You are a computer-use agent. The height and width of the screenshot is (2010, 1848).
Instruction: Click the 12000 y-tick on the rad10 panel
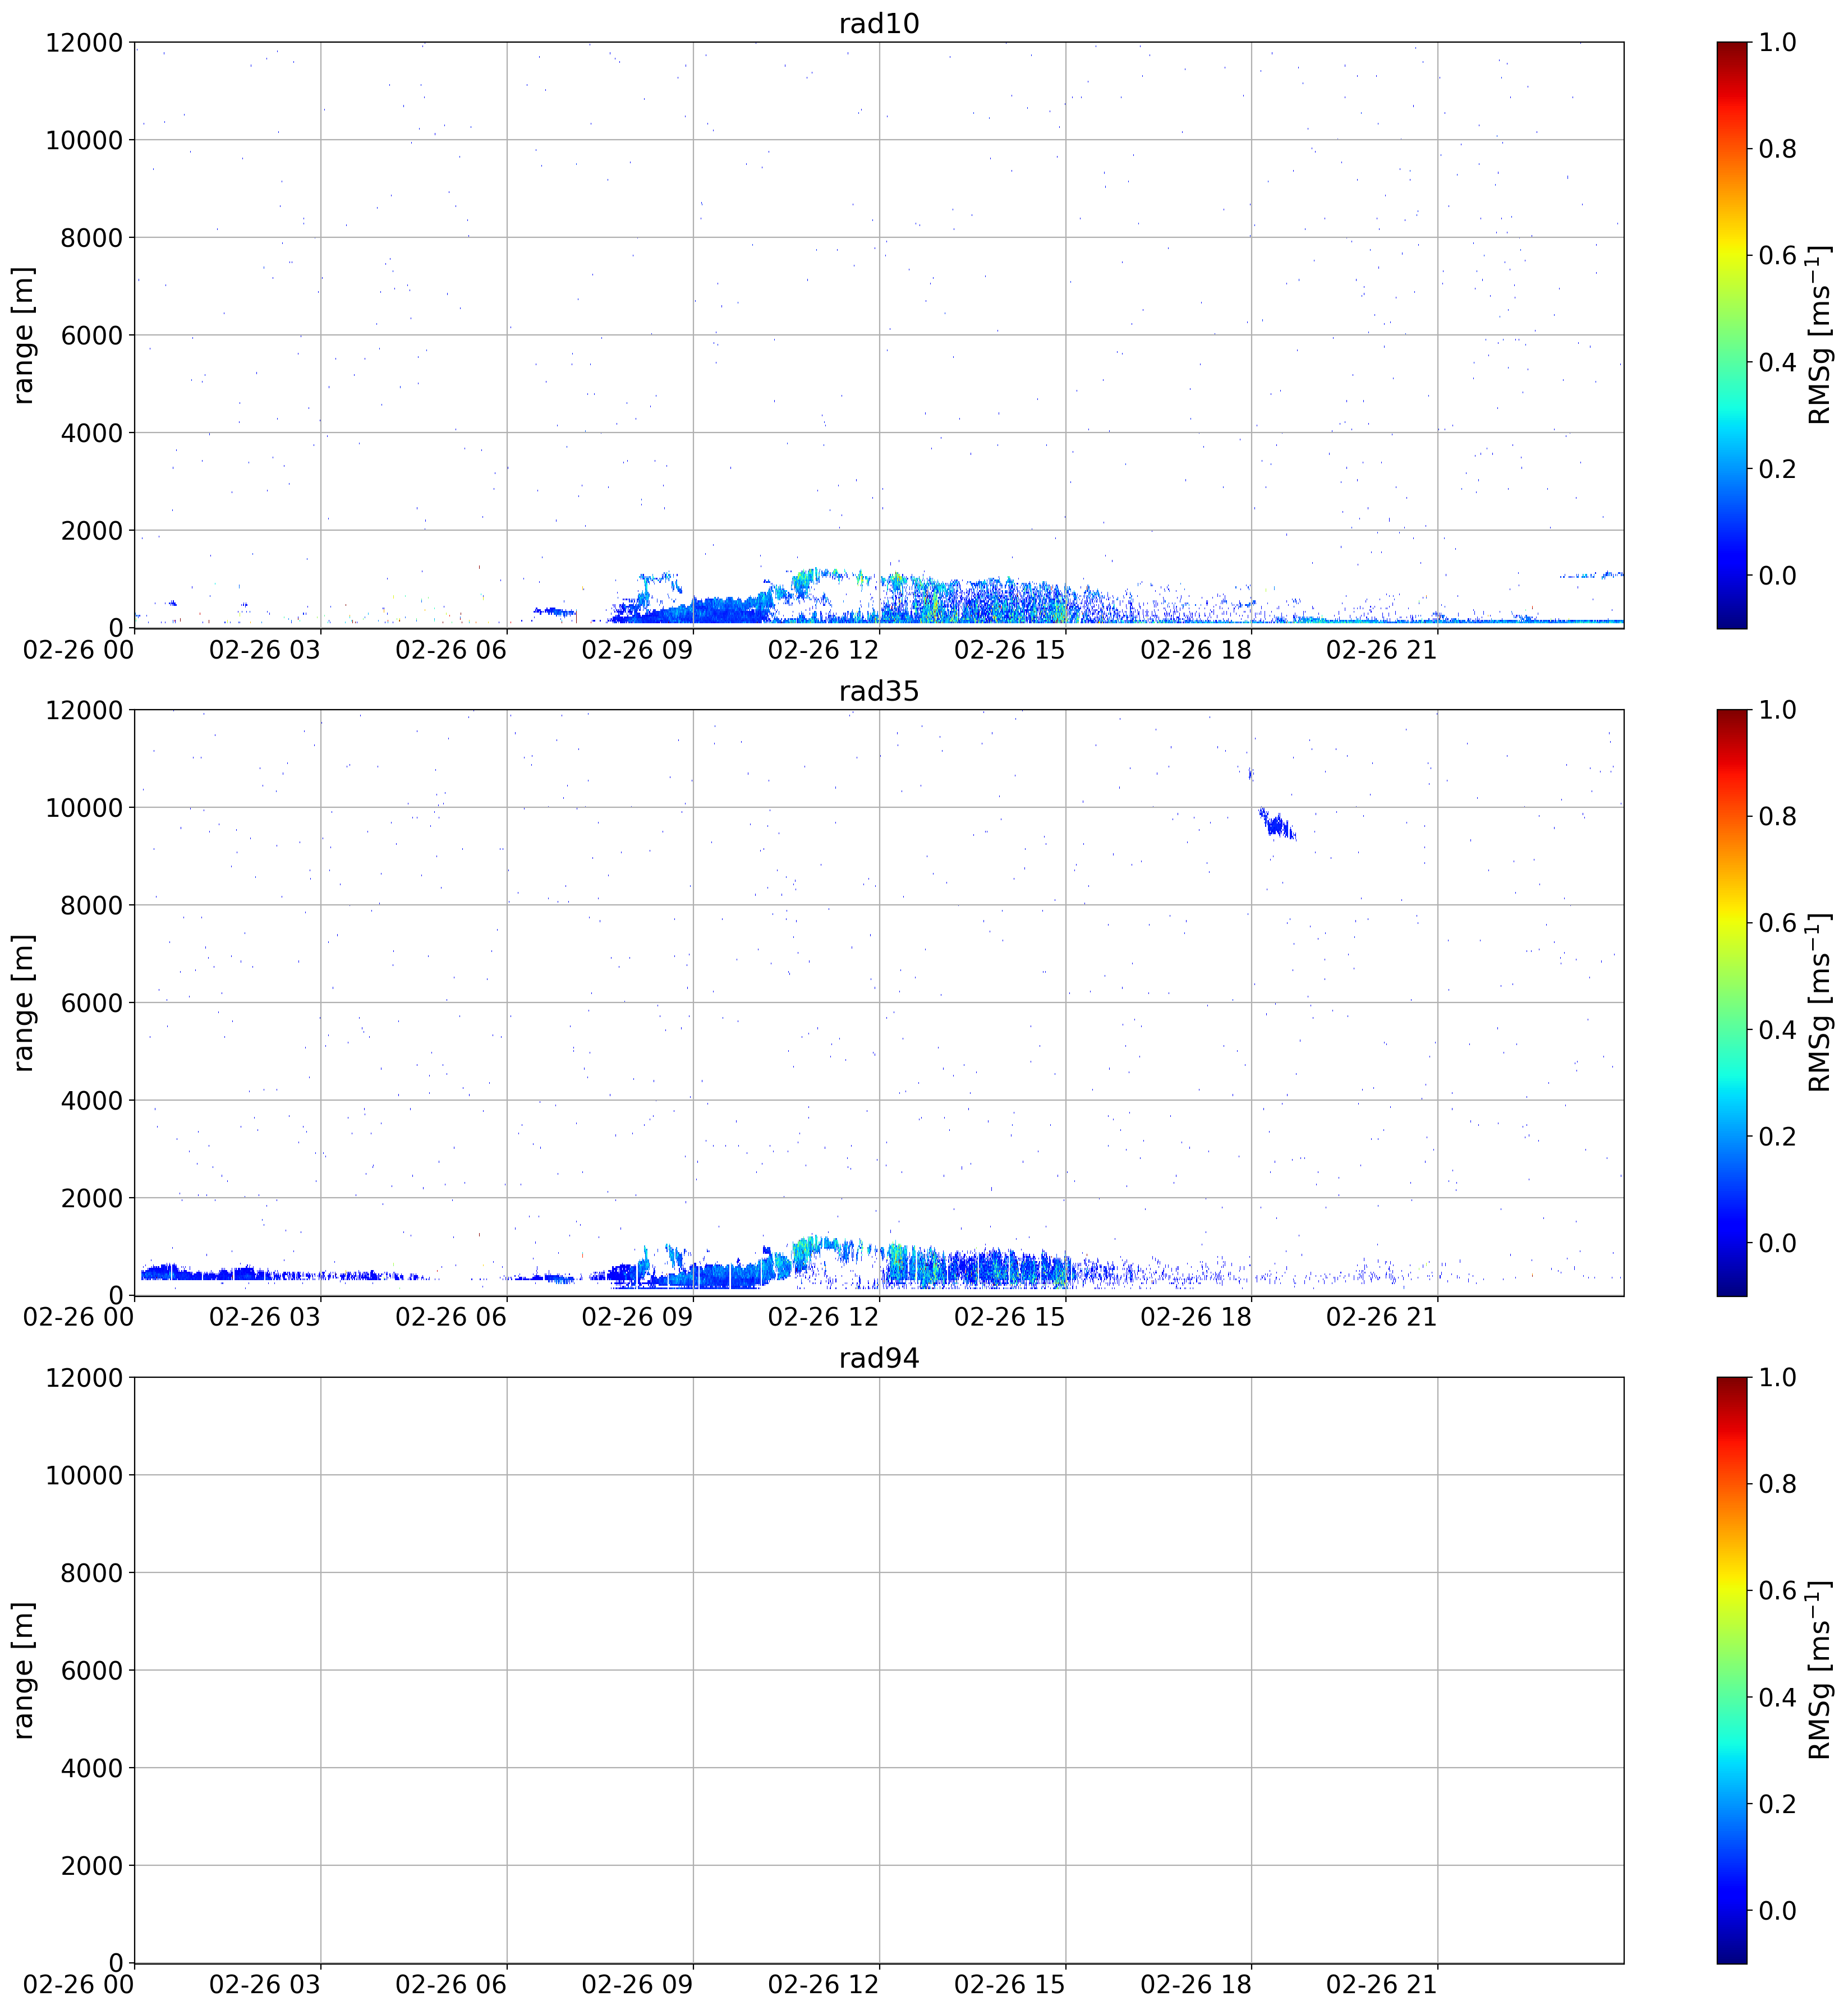point(84,42)
